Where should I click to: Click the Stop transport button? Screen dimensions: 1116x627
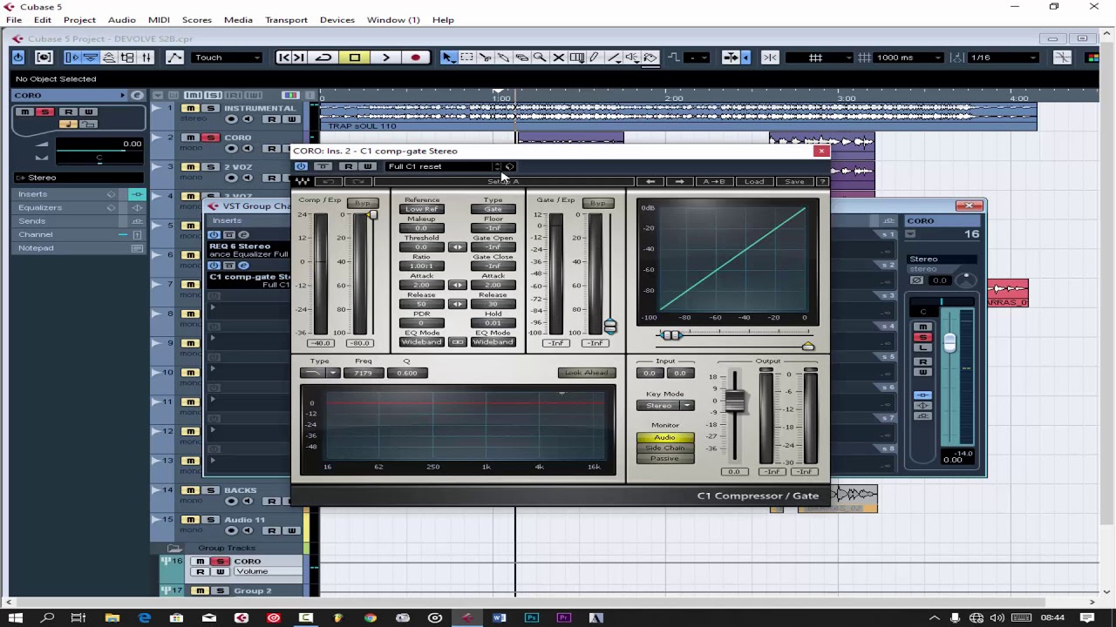point(355,57)
